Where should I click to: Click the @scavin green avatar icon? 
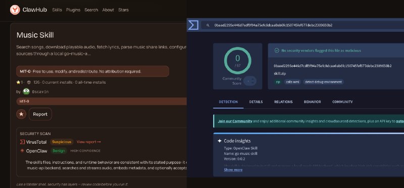[x=26, y=91]
